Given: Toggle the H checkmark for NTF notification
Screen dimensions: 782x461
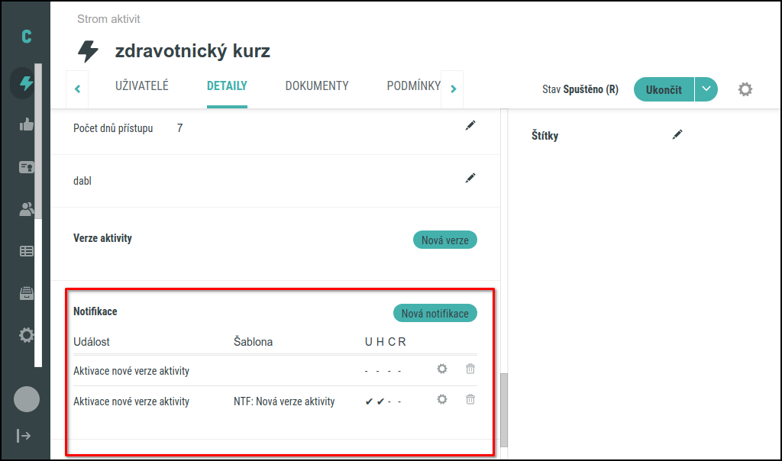Looking at the screenshot, I should [380, 399].
